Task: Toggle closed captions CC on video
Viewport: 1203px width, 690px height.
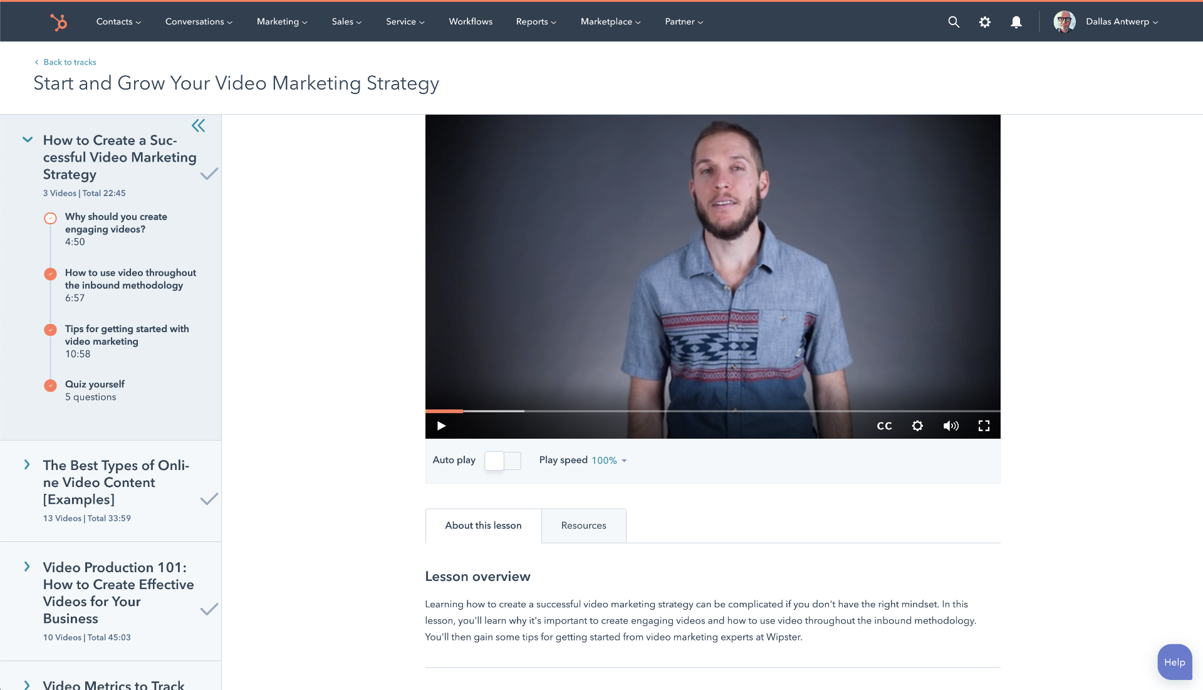Action: click(x=884, y=426)
